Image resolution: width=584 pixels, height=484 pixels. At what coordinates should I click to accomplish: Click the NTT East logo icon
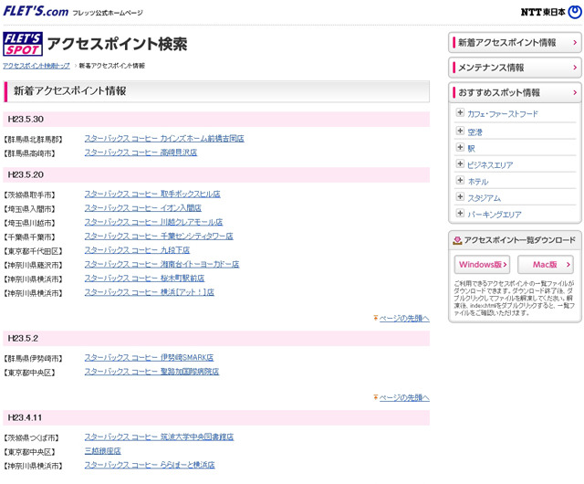click(x=575, y=12)
